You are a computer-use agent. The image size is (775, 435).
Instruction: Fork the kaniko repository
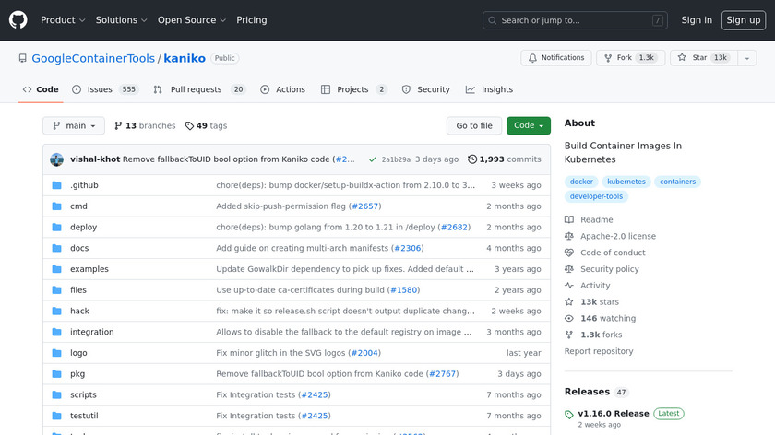(x=629, y=58)
